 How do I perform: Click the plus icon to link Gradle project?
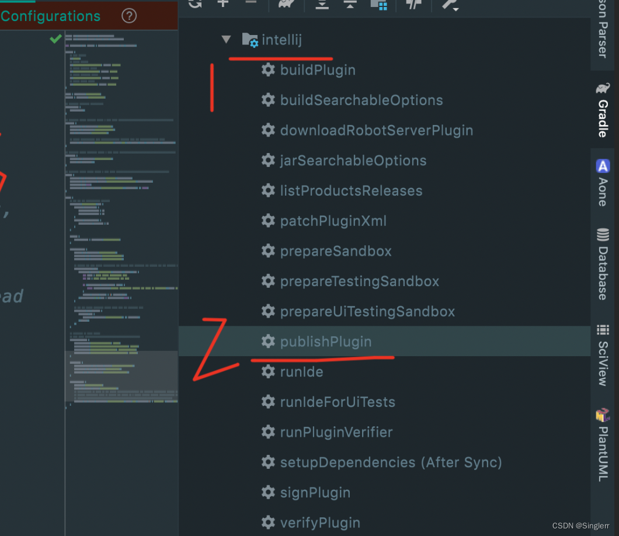(x=223, y=4)
